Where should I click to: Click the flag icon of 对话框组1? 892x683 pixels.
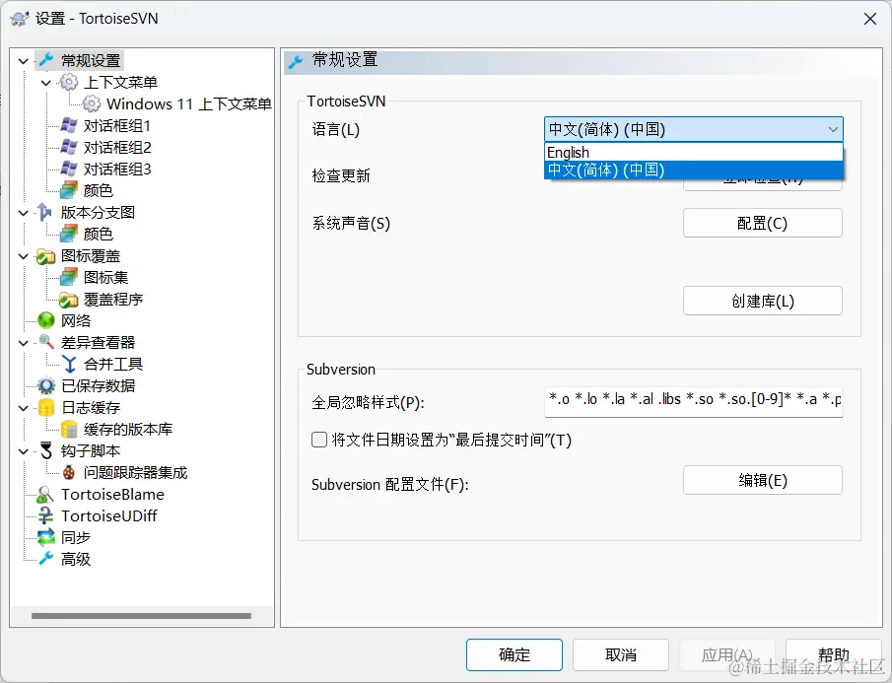coord(69,125)
